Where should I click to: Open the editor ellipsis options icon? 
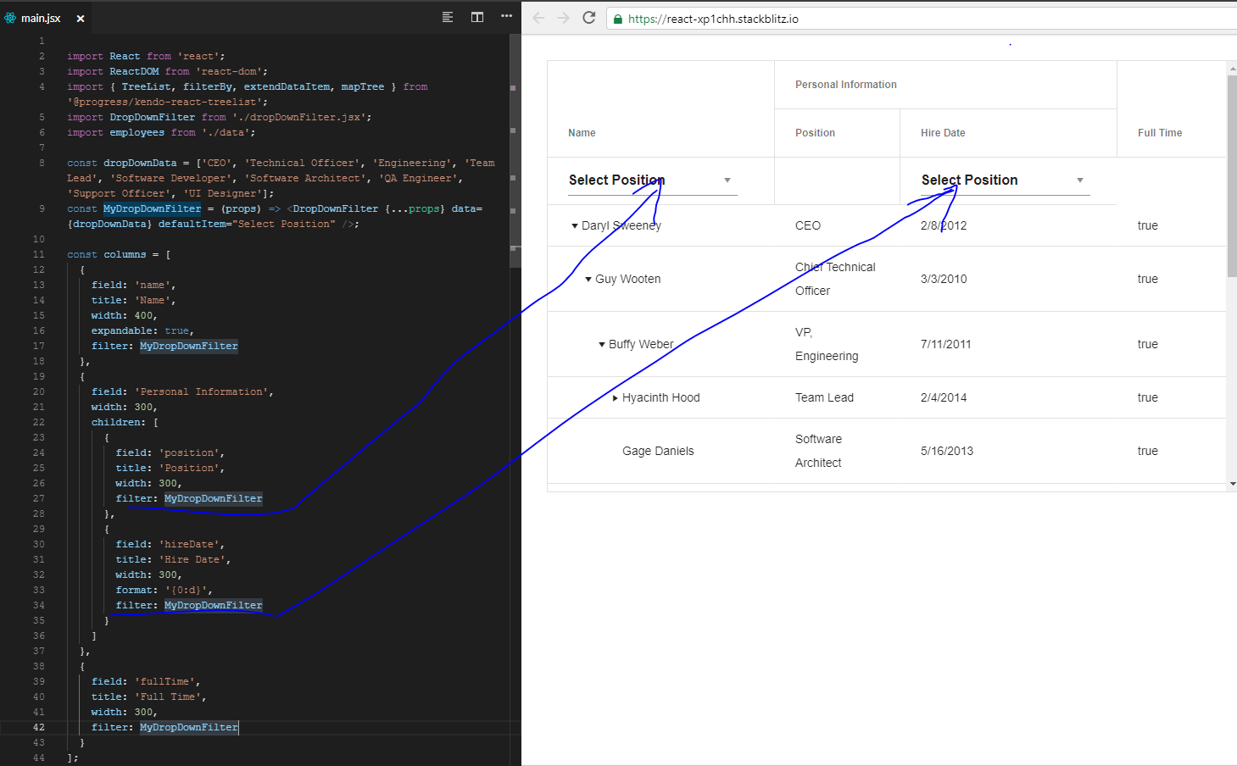click(x=506, y=17)
